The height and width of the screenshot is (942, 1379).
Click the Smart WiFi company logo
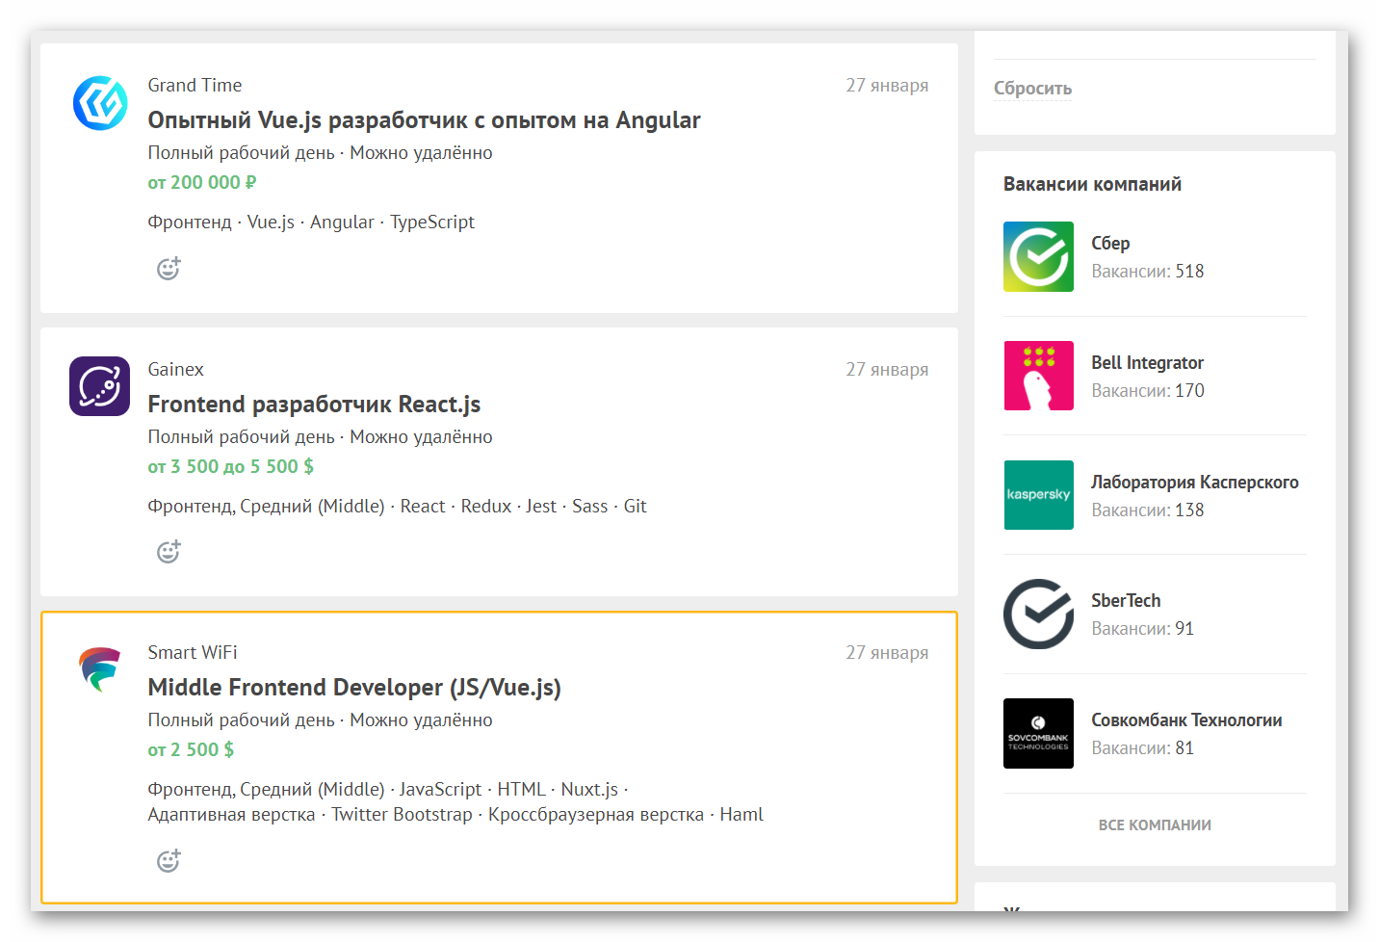click(x=100, y=669)
